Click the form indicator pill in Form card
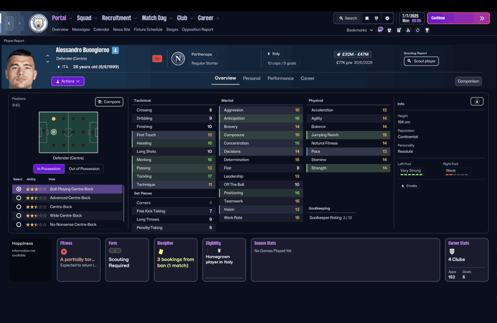The image size is (497, 323). point(115,251)
